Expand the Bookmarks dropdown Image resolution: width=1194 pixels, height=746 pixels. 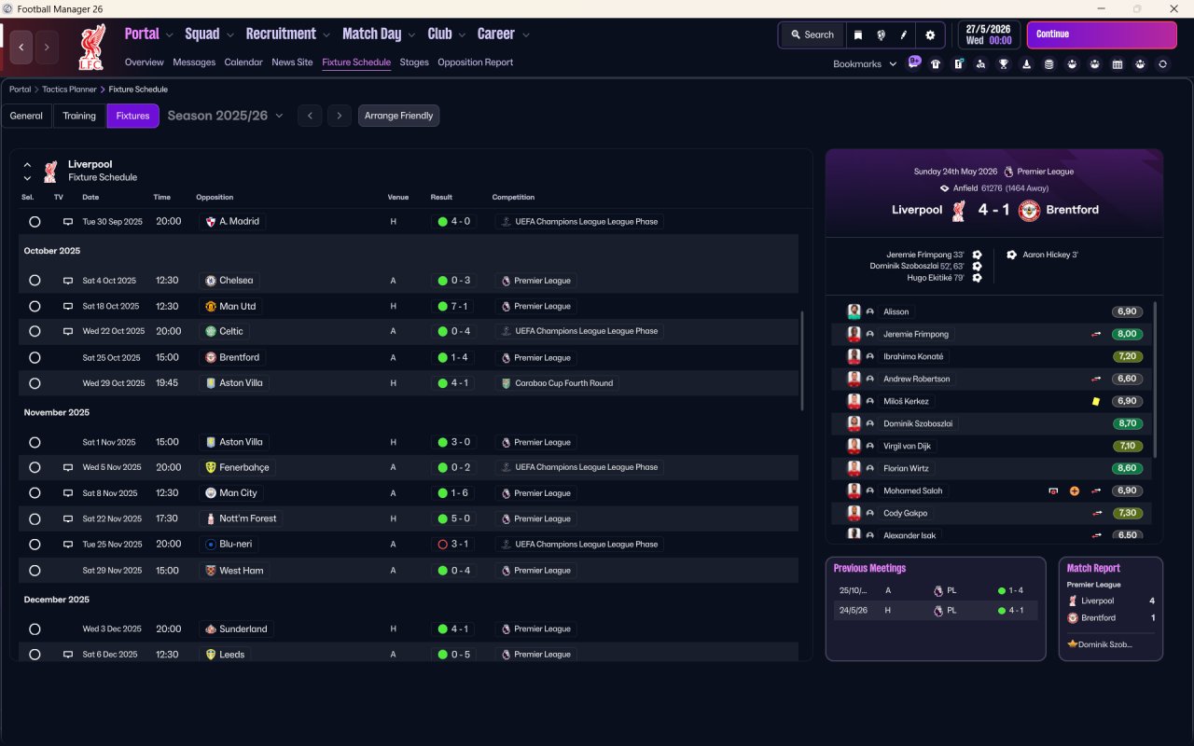(865, 64)
